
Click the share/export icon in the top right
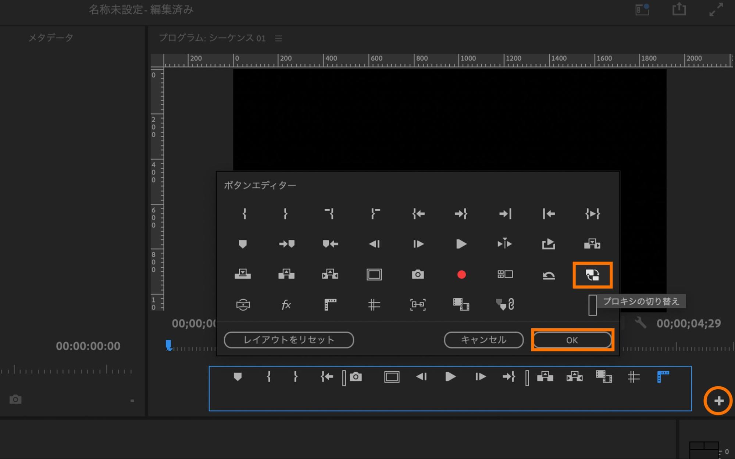(x=679, y=9)
